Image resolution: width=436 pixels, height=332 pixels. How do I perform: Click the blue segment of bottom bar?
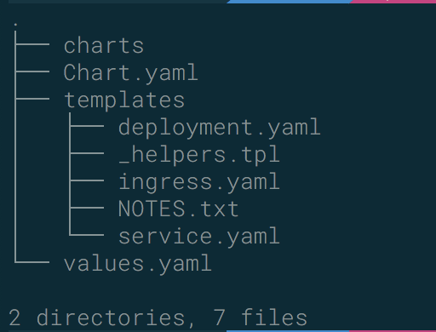coord(288,331)
